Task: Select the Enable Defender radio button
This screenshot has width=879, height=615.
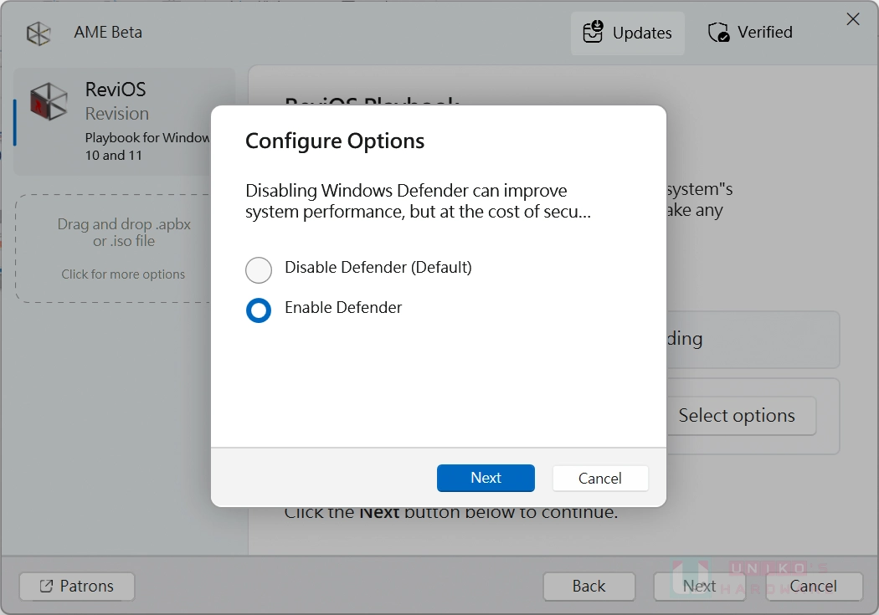Action: coord(259,310)
